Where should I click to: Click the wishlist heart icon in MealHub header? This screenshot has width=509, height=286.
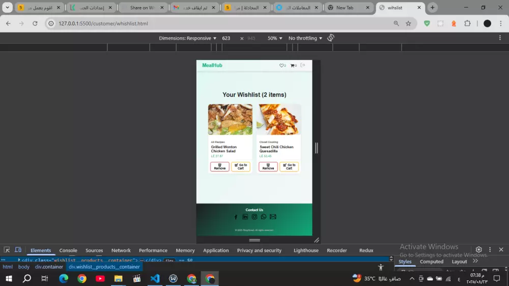point(281,66)
